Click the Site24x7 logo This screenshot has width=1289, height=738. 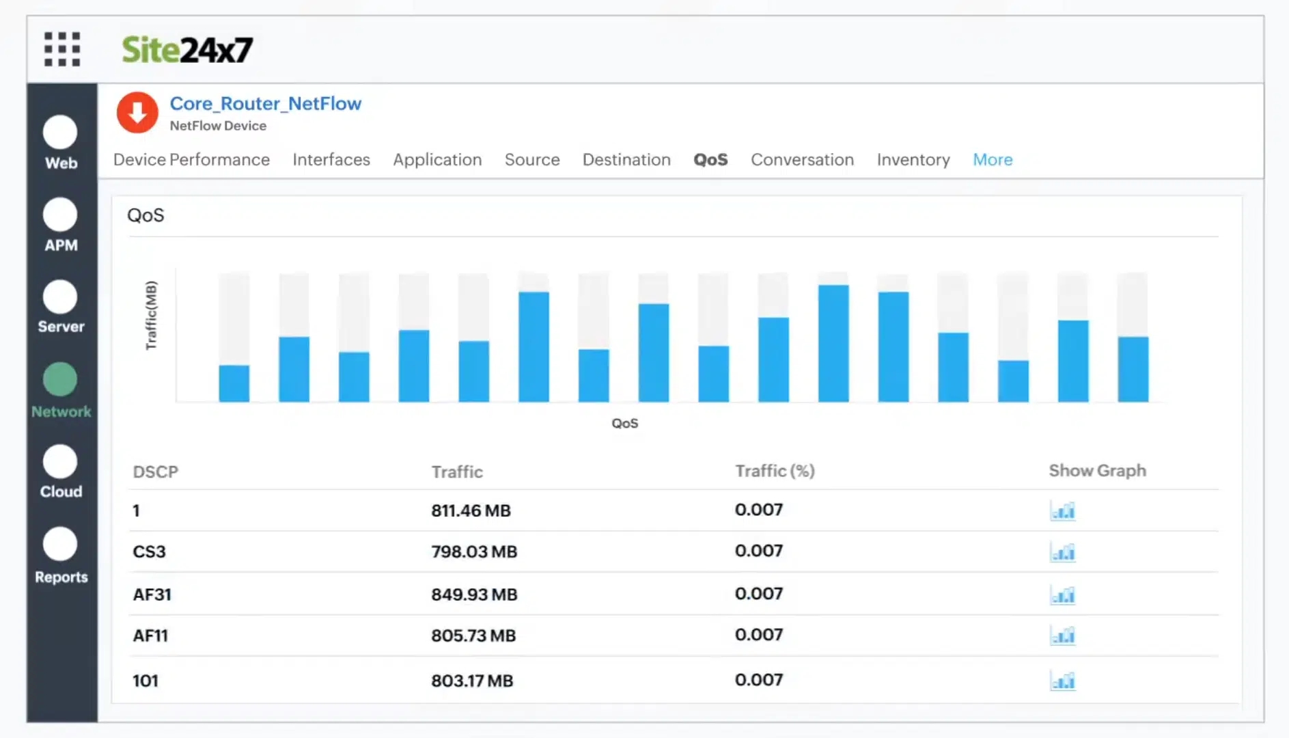tap(187, 50)
